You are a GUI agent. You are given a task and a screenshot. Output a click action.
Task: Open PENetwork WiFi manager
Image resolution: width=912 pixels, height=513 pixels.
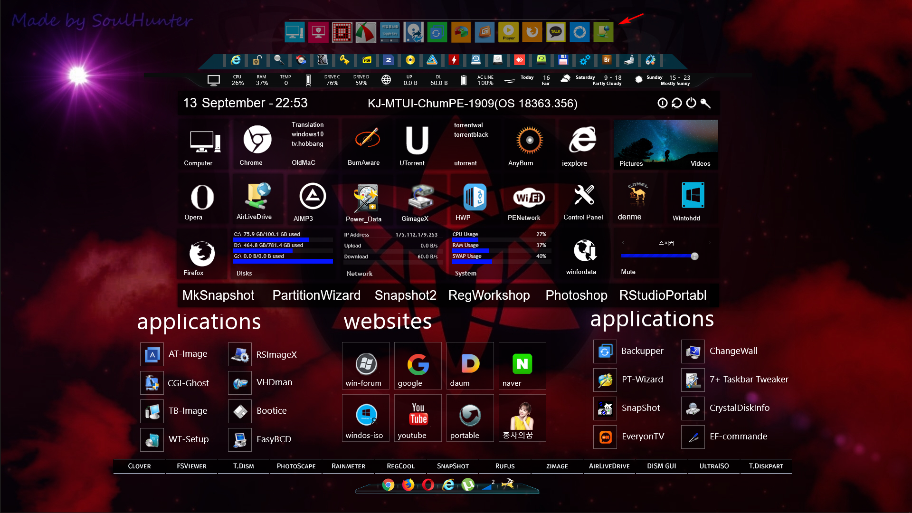[x=529, y=197]
